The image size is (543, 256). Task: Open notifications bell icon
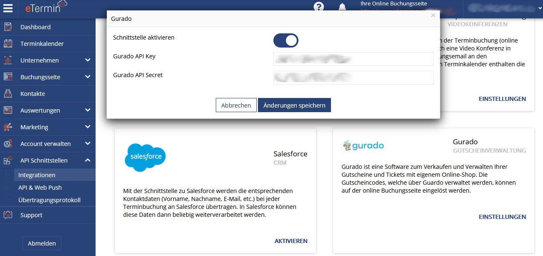click(x=342, y=7)
